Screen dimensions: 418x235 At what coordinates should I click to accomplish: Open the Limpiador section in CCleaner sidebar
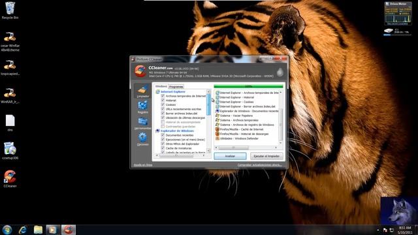(x=142, y=91)
